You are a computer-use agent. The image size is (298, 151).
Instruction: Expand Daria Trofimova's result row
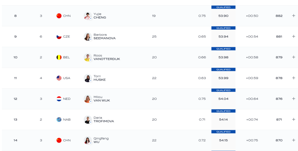(293, 119)
